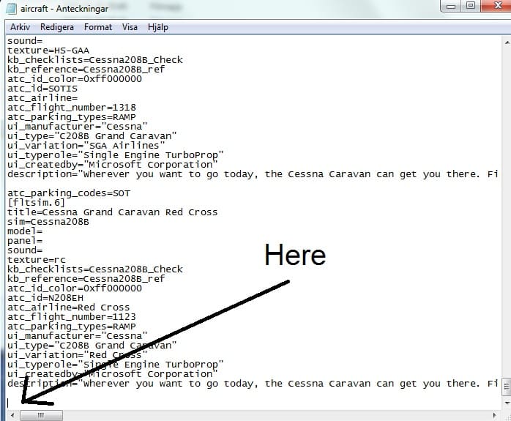
Task: Click the horizontal scrollbar left arrow
Action: pyautogui.click(x=11, y=415)
